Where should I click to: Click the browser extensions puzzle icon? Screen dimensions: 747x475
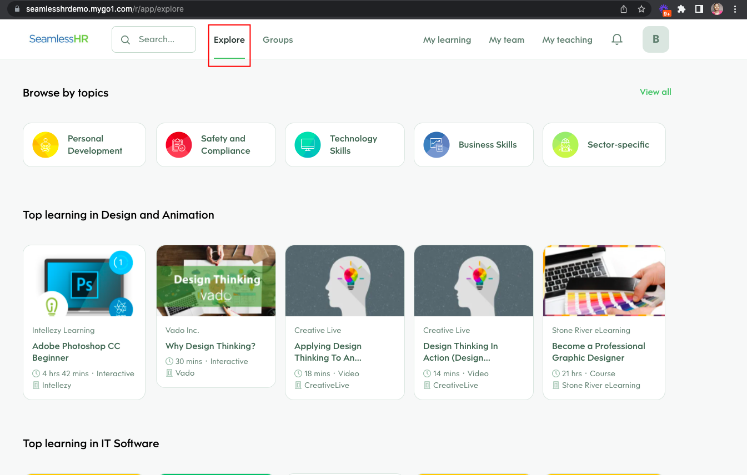[681, 9]
